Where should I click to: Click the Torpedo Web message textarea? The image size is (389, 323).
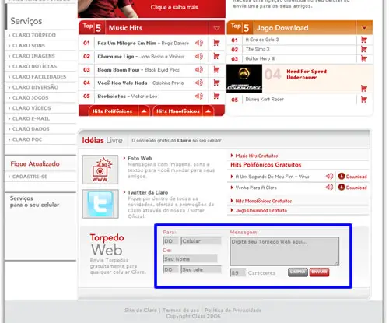point(285,251)
